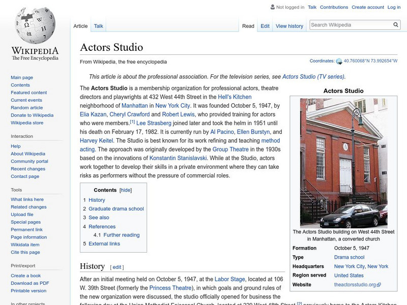Image resolution: width=407 pixels, height=305 pixels.
Task: Visit the Wikipedia store link
Action: click(x=27, y=123)
